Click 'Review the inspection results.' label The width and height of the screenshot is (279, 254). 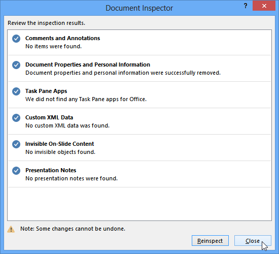click(47, 23)
